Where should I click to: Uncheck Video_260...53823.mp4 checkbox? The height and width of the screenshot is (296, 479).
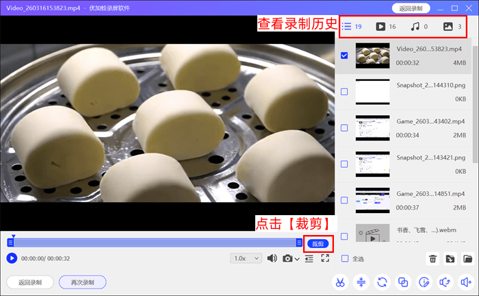pos(344,56)
